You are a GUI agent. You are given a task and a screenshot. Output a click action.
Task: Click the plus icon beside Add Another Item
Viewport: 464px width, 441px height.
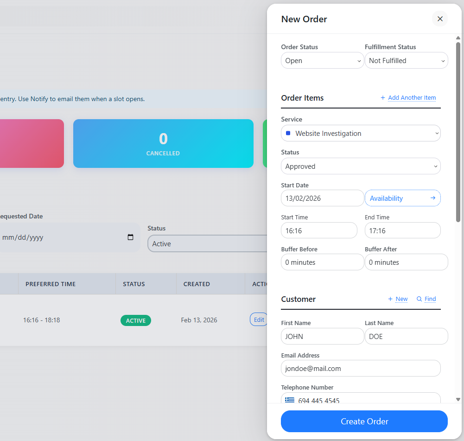[383, 98]
